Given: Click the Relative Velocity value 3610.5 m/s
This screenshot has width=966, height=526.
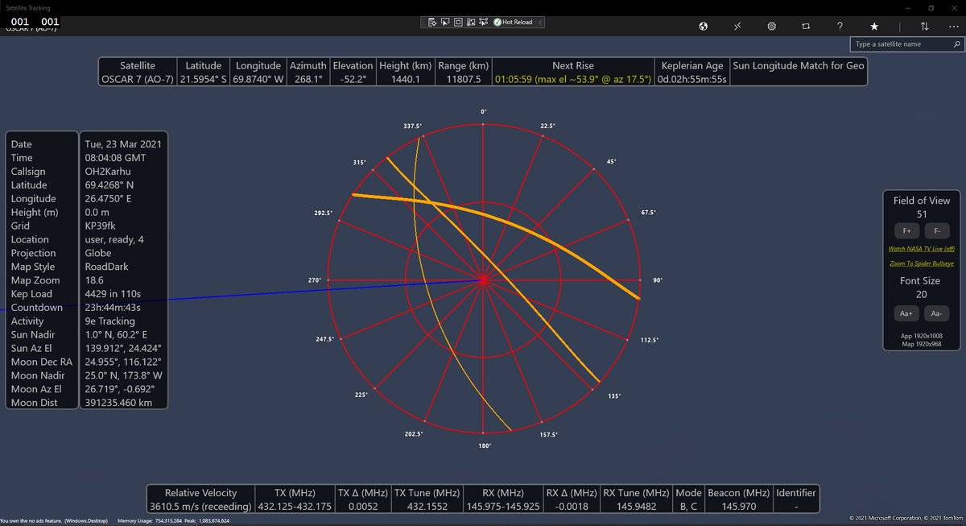Looking at the screenshot, I should coord(200,507).
